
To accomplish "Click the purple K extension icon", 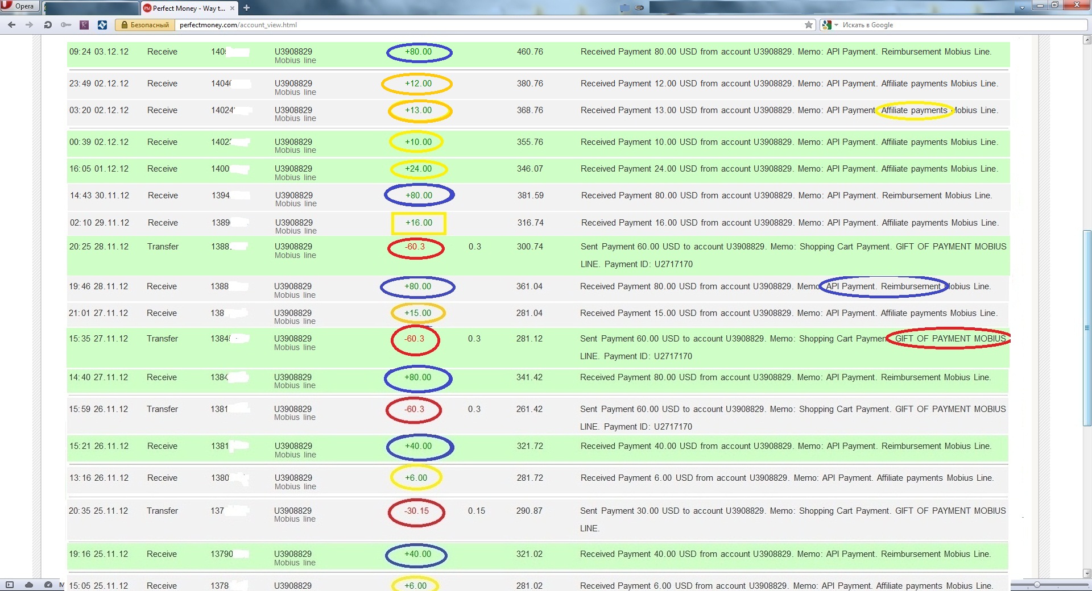I will pos(84,25).
